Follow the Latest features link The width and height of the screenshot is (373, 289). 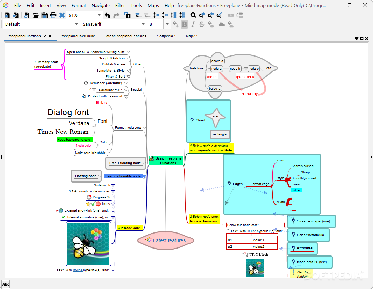[x=169, y=240]
